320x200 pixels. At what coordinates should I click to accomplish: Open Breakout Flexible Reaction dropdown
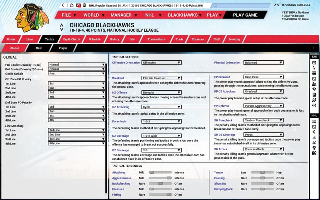162,78
